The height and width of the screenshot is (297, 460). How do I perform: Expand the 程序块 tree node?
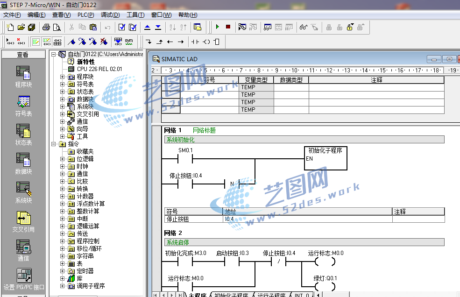click(62, 77)
